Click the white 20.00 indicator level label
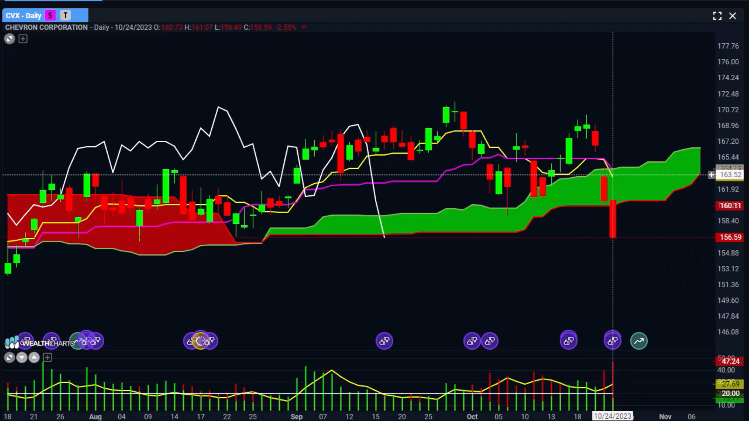The image size is (749, 421). [x=729, y=394]
